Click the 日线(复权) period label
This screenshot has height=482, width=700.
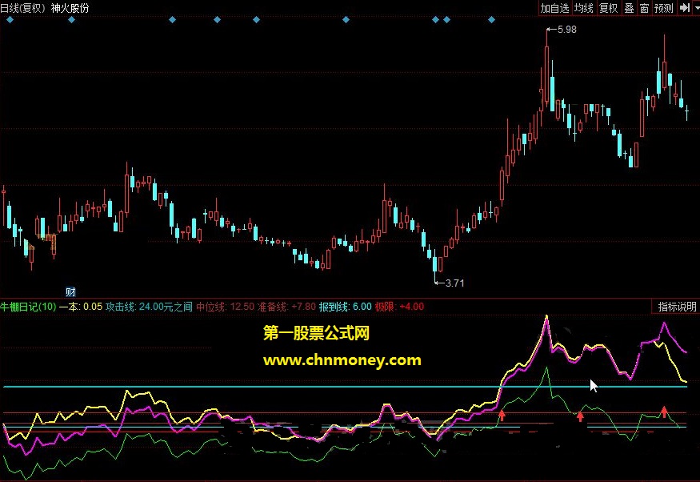coord(23,8)
